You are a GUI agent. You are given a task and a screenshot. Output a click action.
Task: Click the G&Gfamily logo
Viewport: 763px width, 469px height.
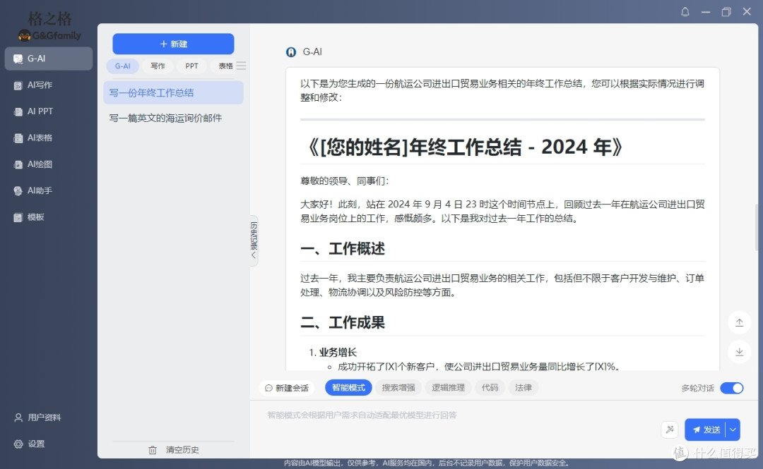49,27
